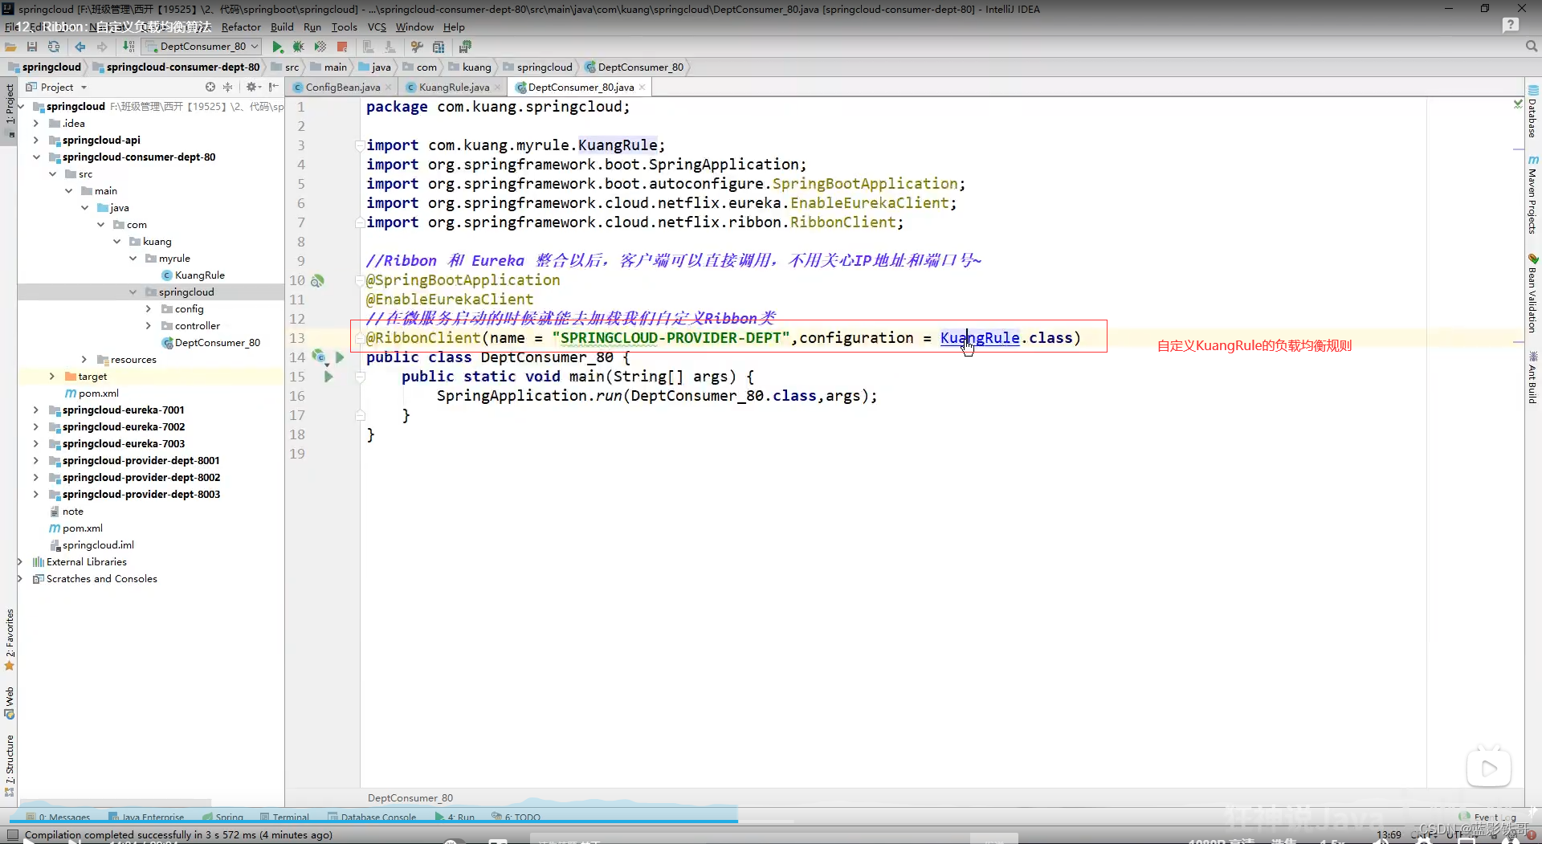This screenshot has height=844, width=1542.
Task: Click the SDK/Device manager toolbar icon
Action: (465, 47)
